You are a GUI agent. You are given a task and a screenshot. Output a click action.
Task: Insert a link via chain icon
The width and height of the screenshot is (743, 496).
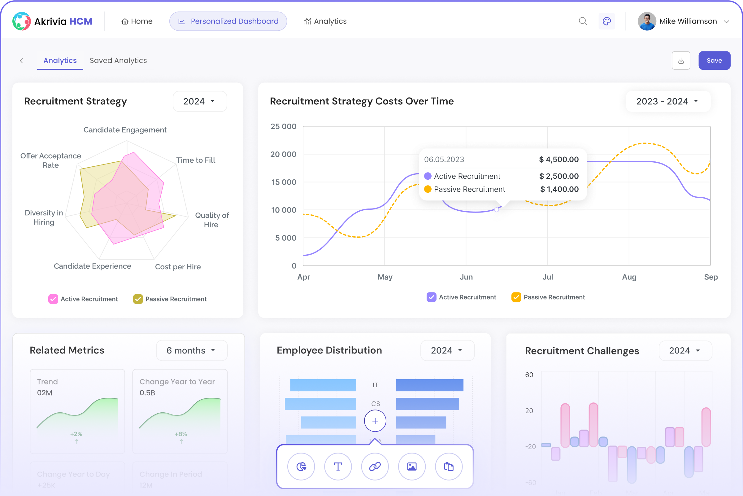click(375, 466)
